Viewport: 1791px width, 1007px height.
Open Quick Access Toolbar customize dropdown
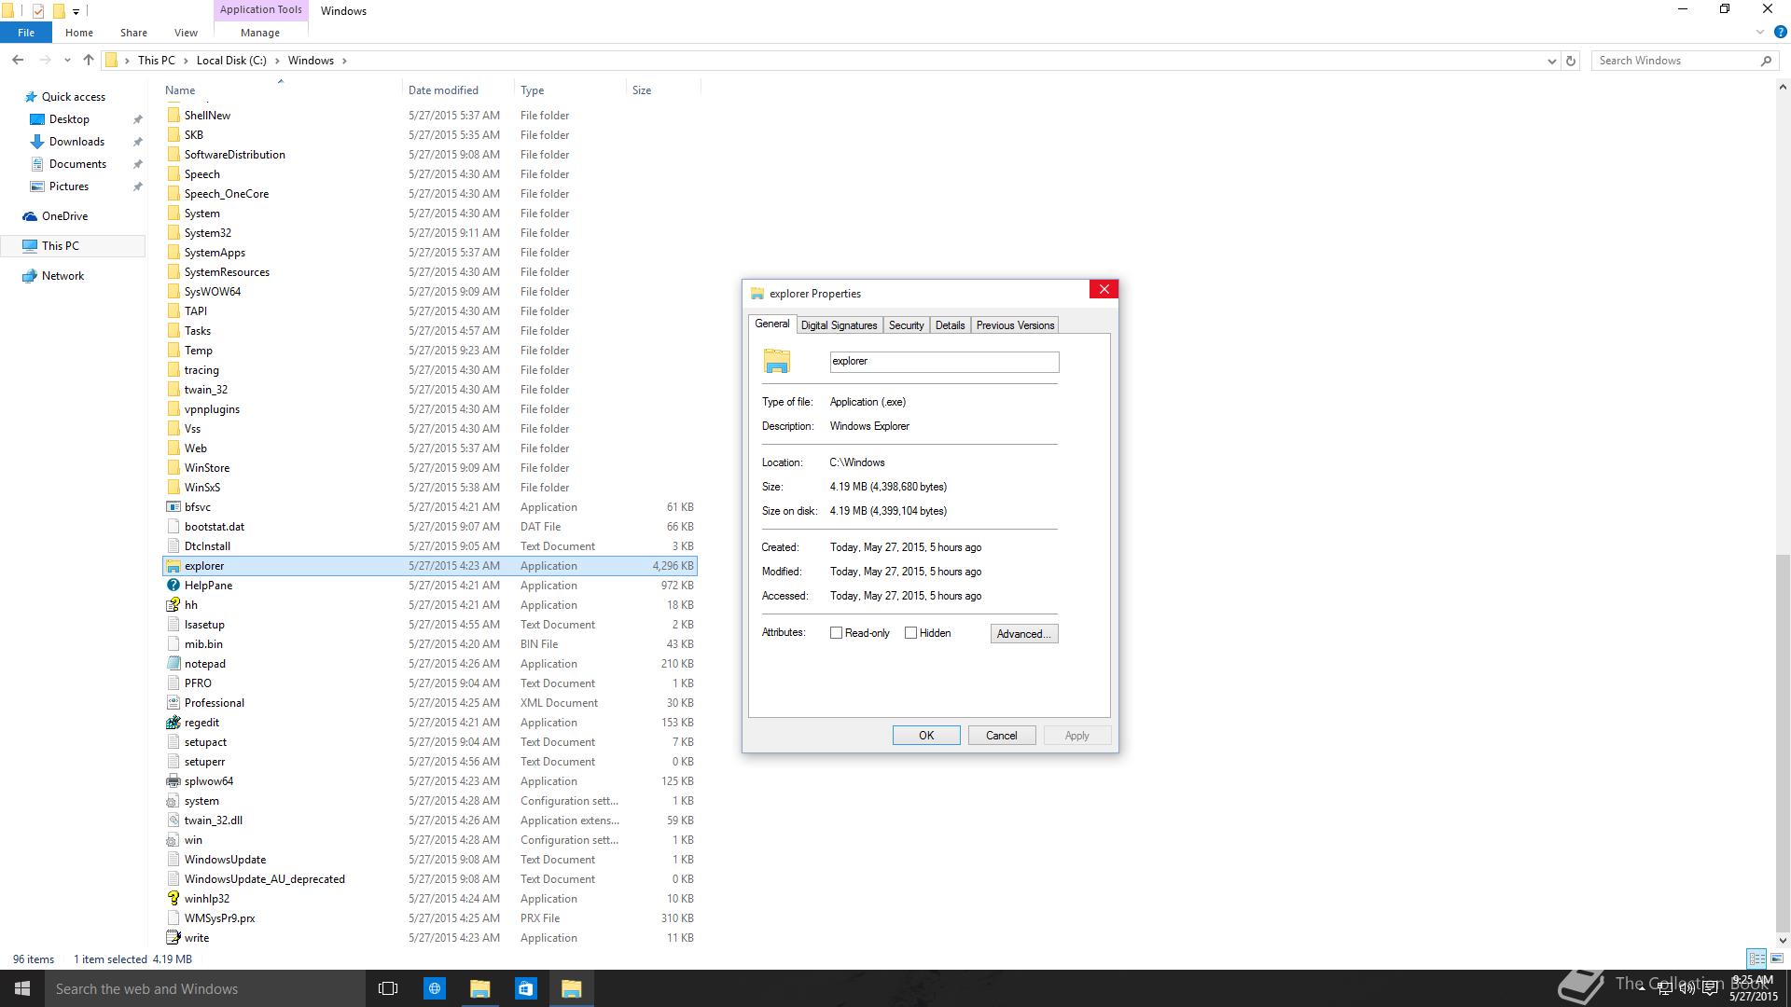[x=76, y=11]
